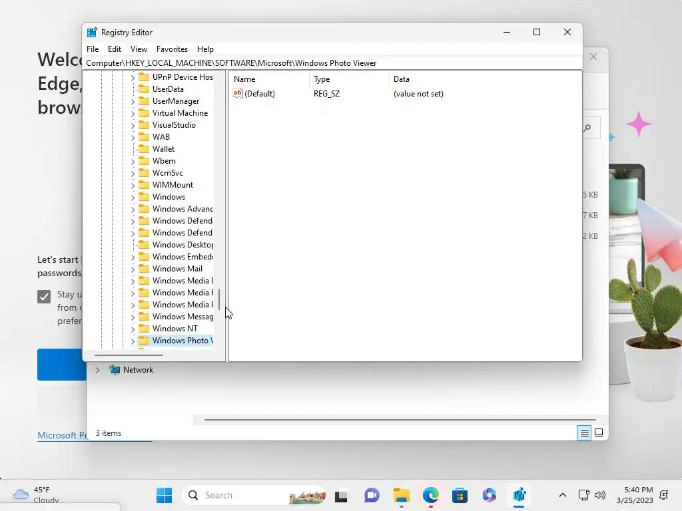Select the Windows Advanced folder icon

[144, 208]
